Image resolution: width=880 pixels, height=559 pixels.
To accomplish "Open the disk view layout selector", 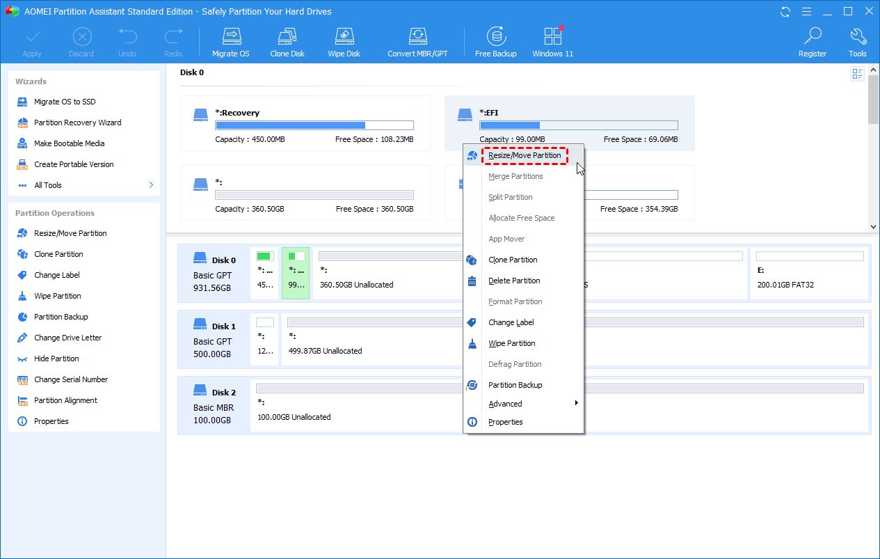I will pos(857,74).
